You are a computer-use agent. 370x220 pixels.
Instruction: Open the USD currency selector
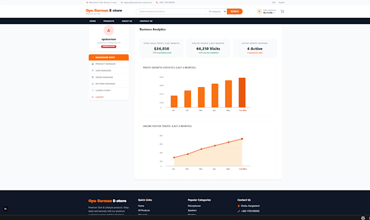tap(274, 2)
